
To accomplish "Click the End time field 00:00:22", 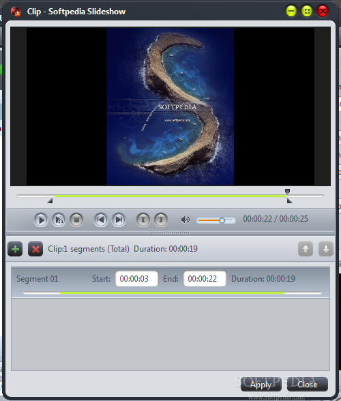I will click(x=205, y=278).
